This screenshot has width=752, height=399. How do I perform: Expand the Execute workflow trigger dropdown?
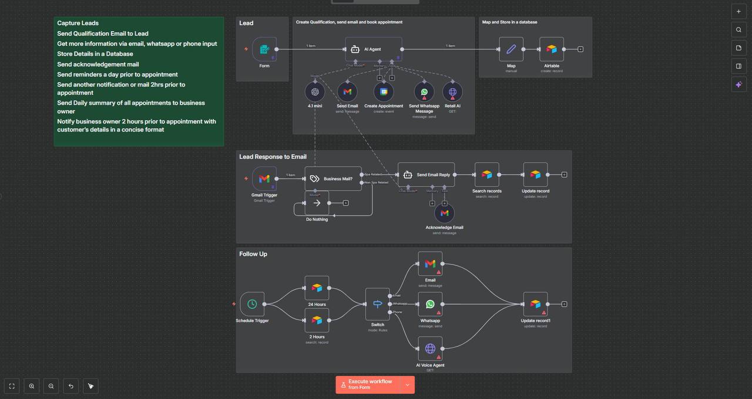[x=408, y=385]
